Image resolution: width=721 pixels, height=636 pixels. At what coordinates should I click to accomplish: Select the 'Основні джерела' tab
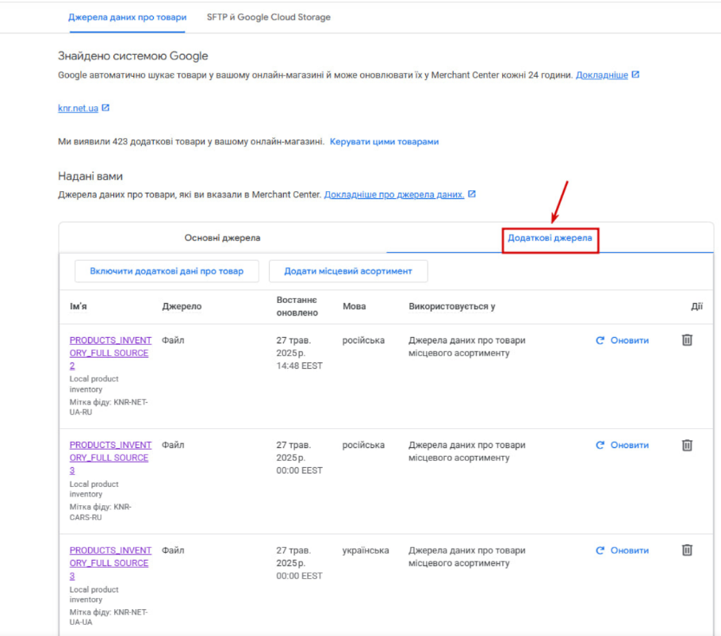pos(223,238)
